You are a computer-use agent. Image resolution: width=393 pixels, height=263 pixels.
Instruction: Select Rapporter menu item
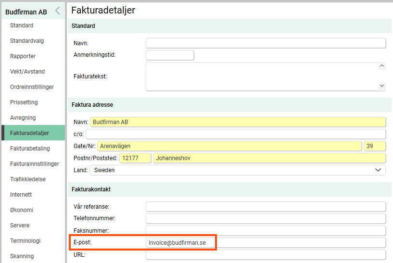(23, 56)
